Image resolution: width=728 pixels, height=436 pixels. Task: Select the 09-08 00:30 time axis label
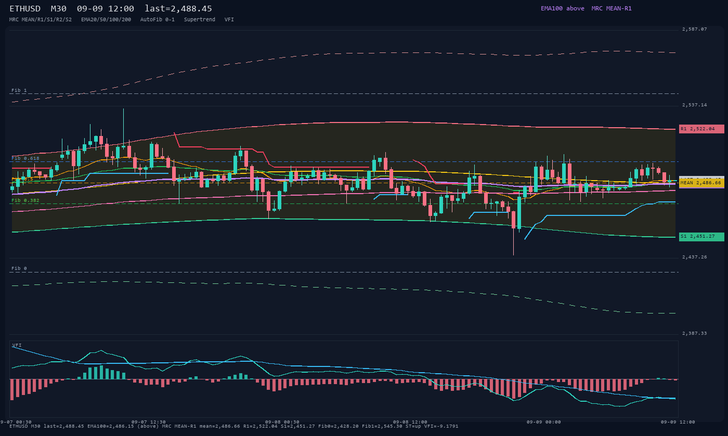282,422
